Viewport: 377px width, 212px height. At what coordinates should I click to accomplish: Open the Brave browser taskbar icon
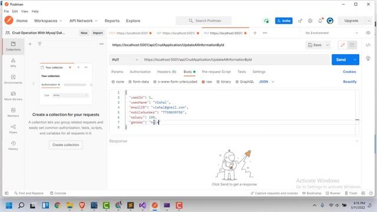click(82, 206)
